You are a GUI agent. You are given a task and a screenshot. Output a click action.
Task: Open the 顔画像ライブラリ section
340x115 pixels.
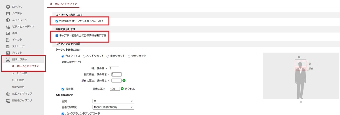[22, 100]
